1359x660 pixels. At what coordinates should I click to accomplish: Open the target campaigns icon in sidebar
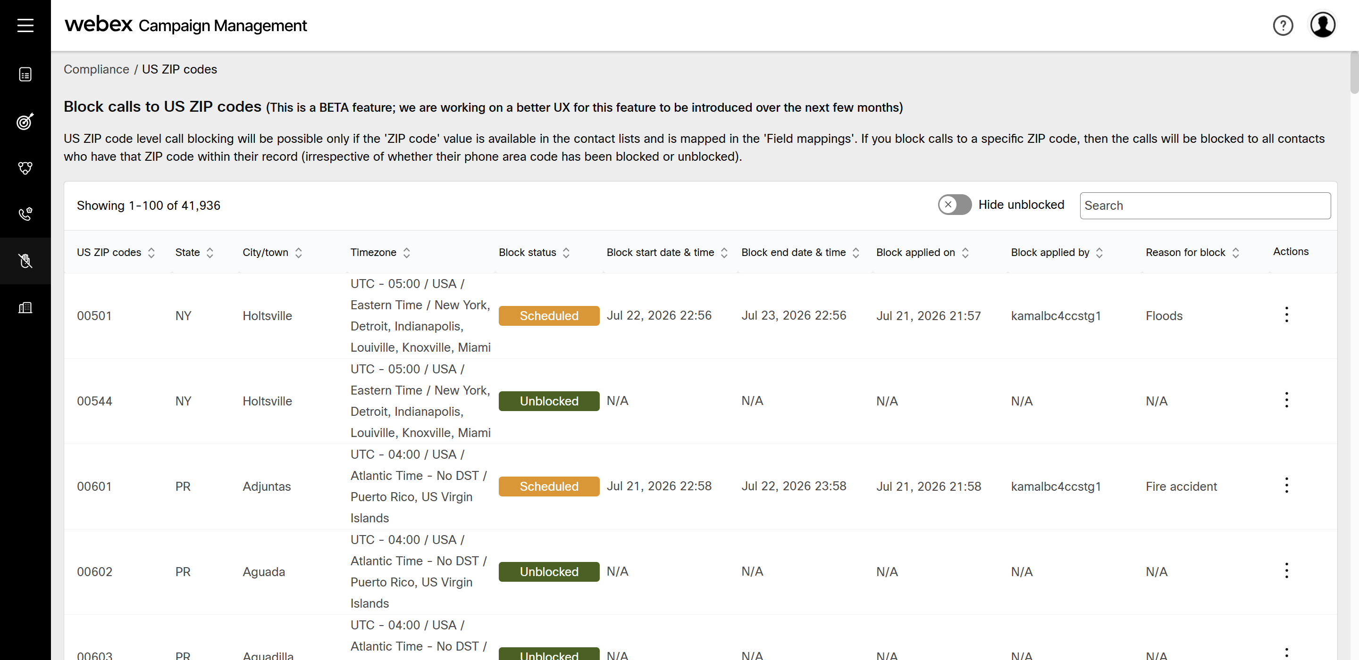pyautogui.click(x=25, y=121)
